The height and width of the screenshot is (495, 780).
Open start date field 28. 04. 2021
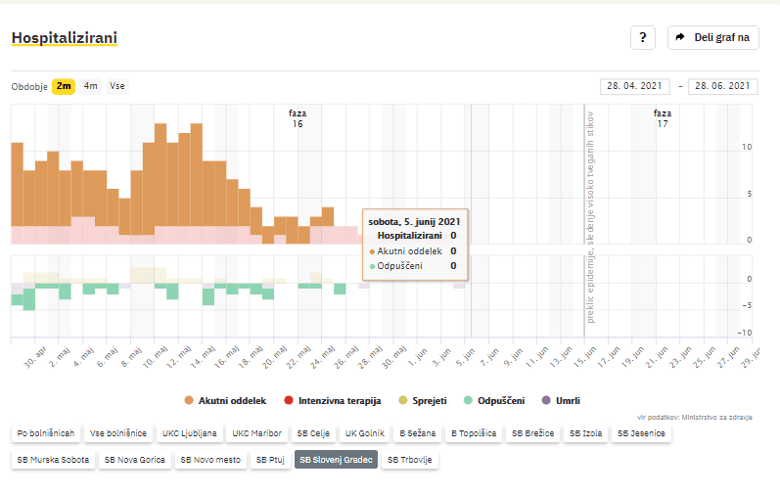[x=636, y=86]
